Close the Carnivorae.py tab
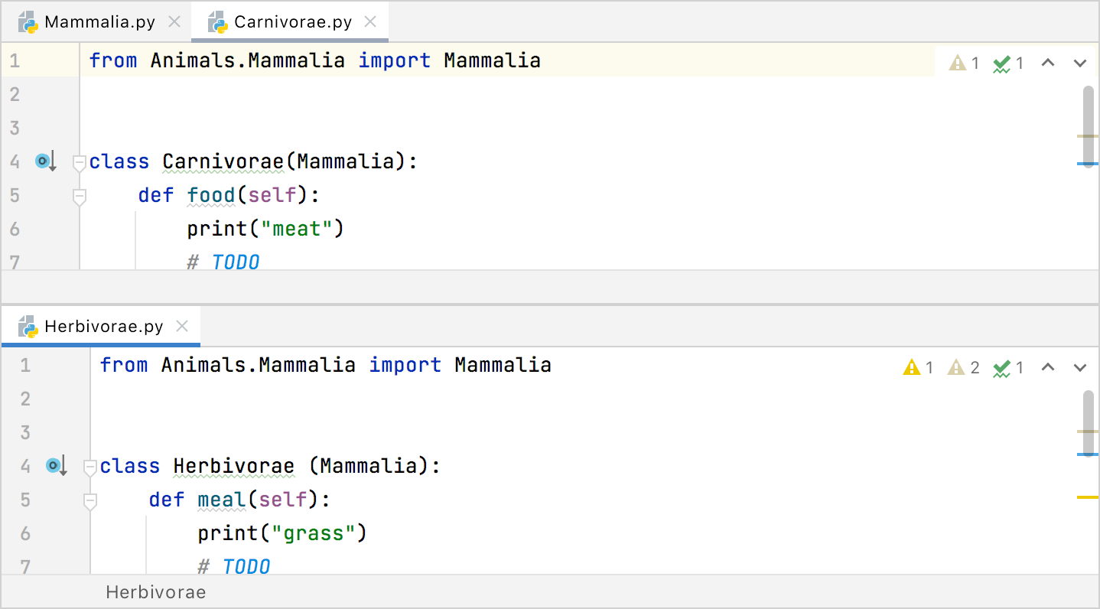 370,22
